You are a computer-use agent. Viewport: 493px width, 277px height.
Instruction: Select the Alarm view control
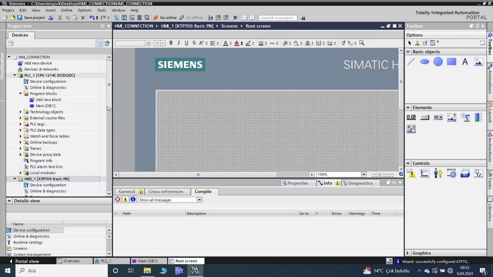411,174
